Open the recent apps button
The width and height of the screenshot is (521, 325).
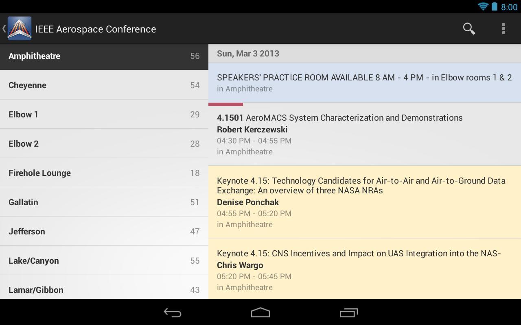pos(348,312)
